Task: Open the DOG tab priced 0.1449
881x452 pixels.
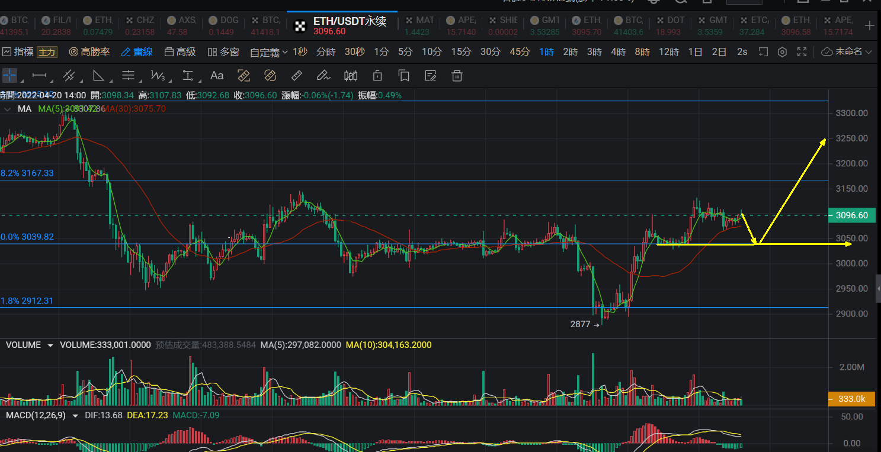Action: click(224, 25)
